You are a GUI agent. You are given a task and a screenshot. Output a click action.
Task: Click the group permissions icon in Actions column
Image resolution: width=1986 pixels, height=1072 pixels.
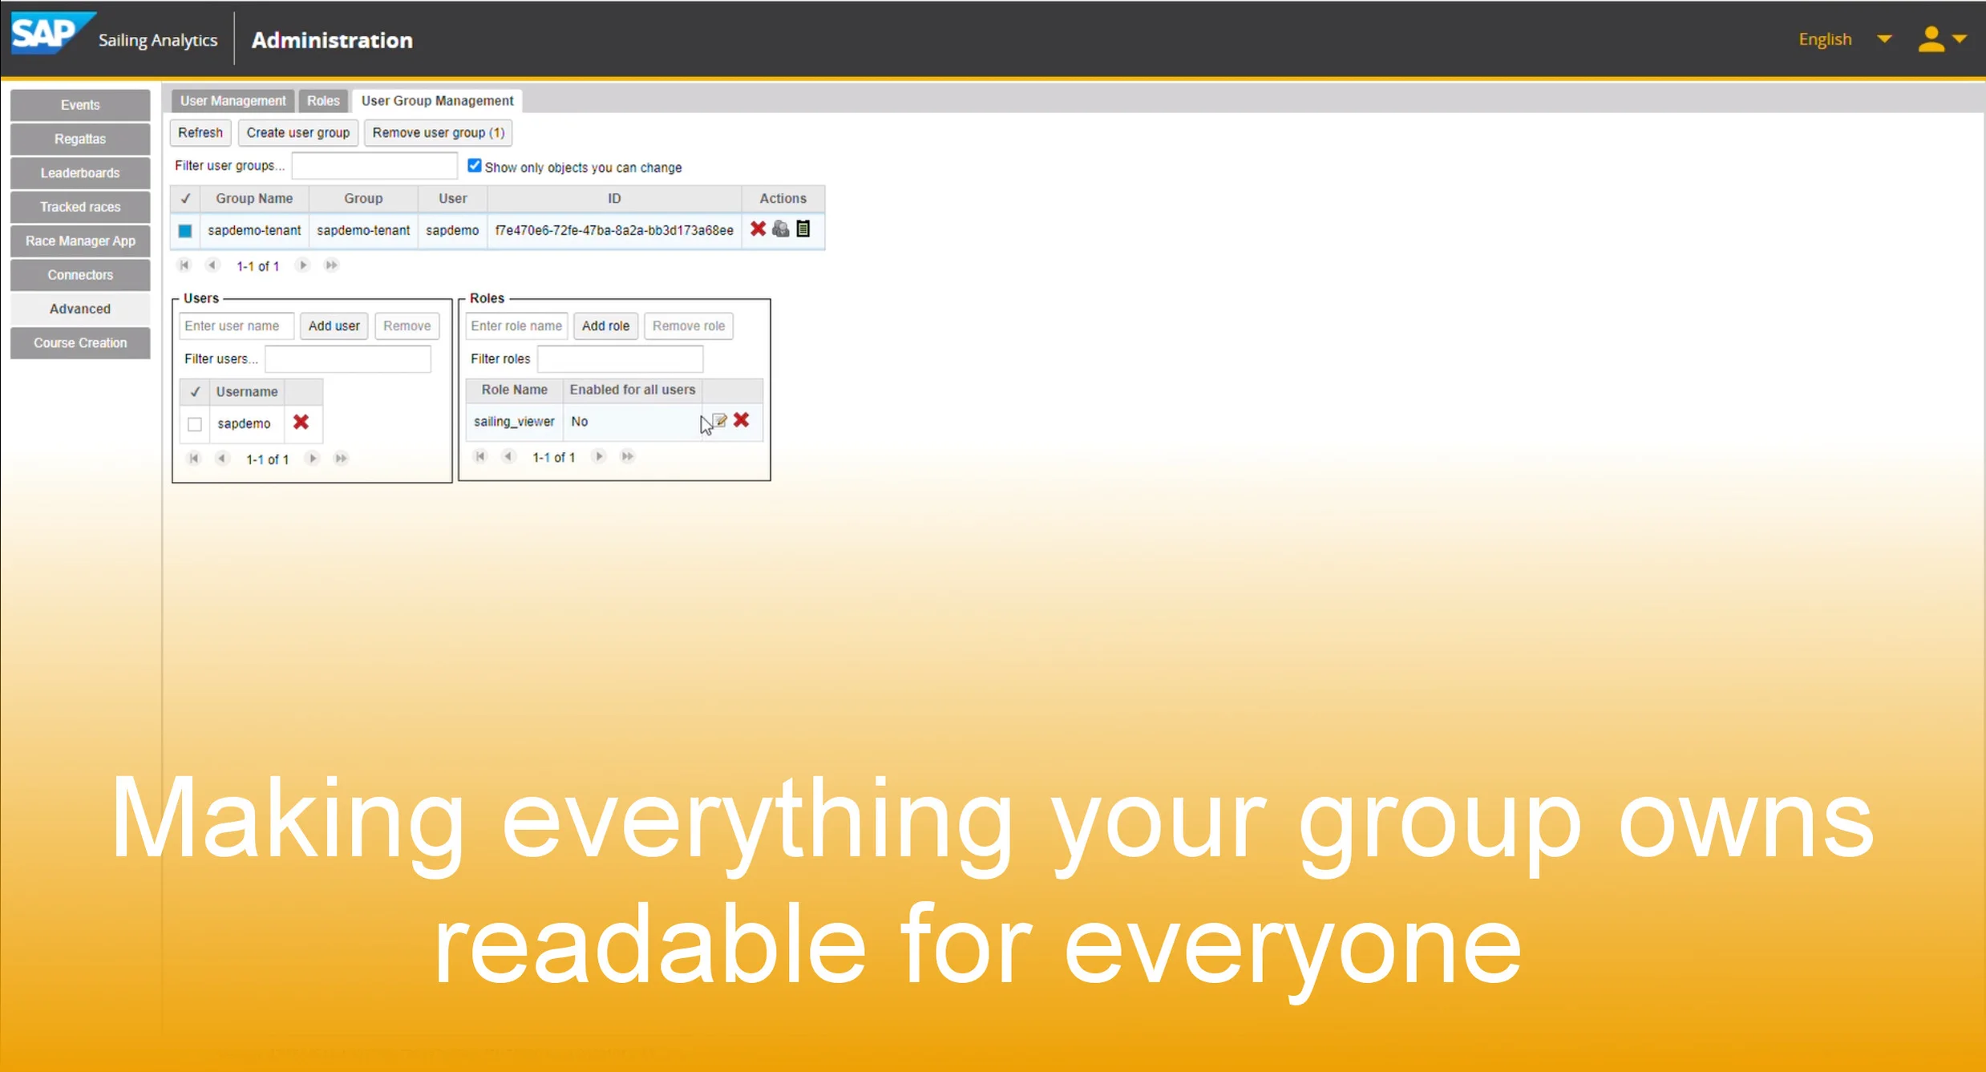(x=781, y=230)
